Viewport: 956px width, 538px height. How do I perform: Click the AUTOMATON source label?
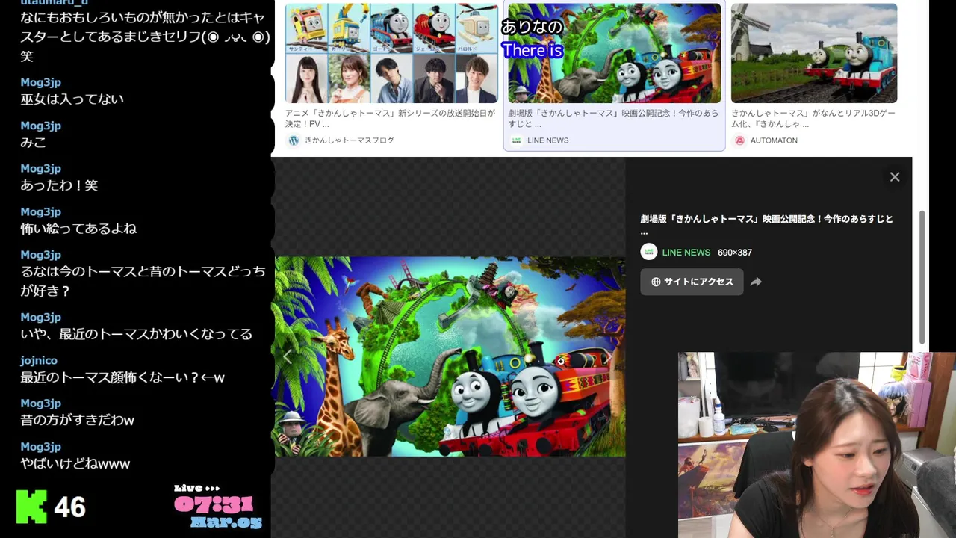coord(774,140)
